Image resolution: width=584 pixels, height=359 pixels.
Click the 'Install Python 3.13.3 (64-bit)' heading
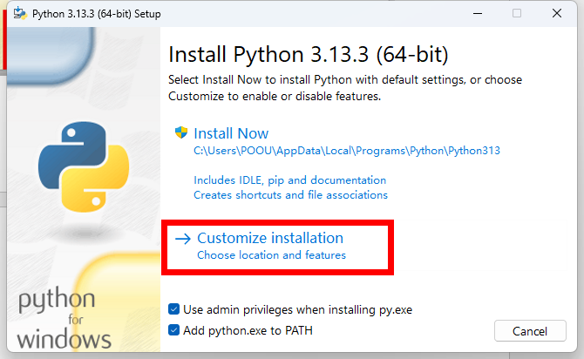tap(309, 55)
